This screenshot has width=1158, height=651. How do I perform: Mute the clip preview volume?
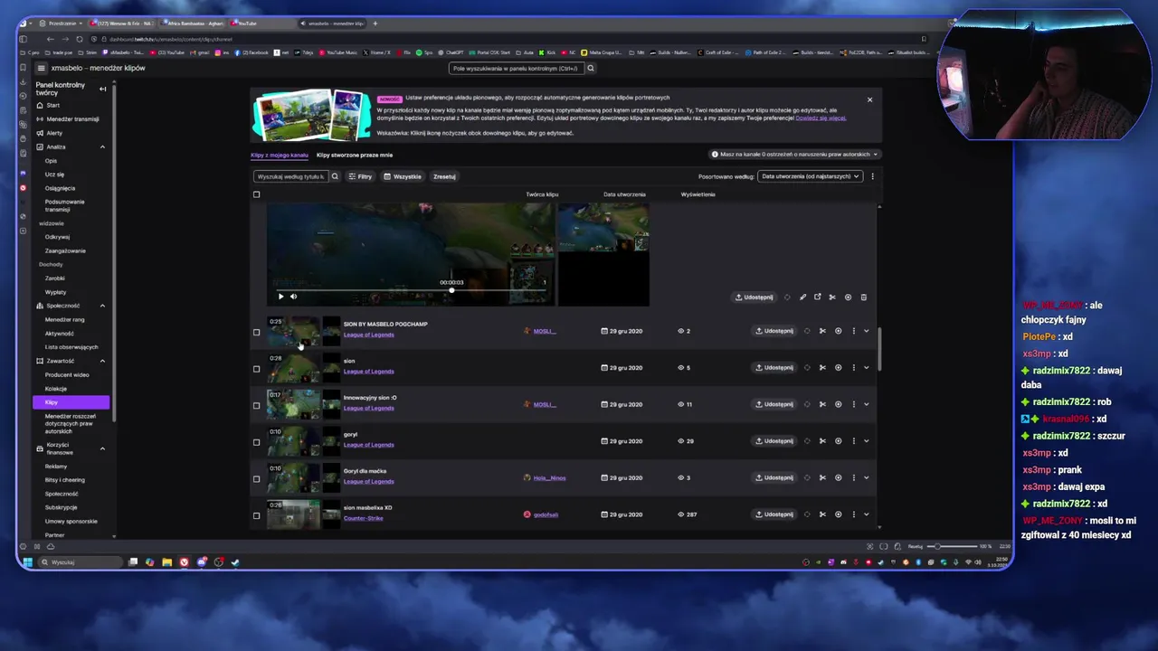pyautogui.click(x=293, y=297)
